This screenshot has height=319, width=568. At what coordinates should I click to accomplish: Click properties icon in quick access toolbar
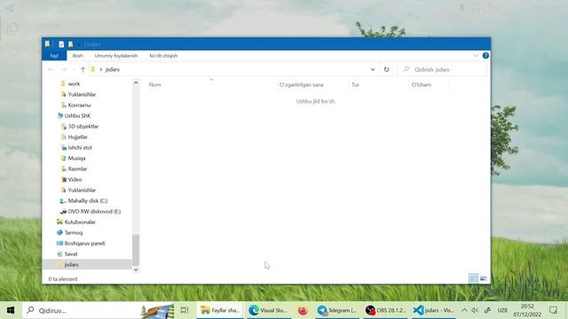pyautogui.click(x=61, y=44)
